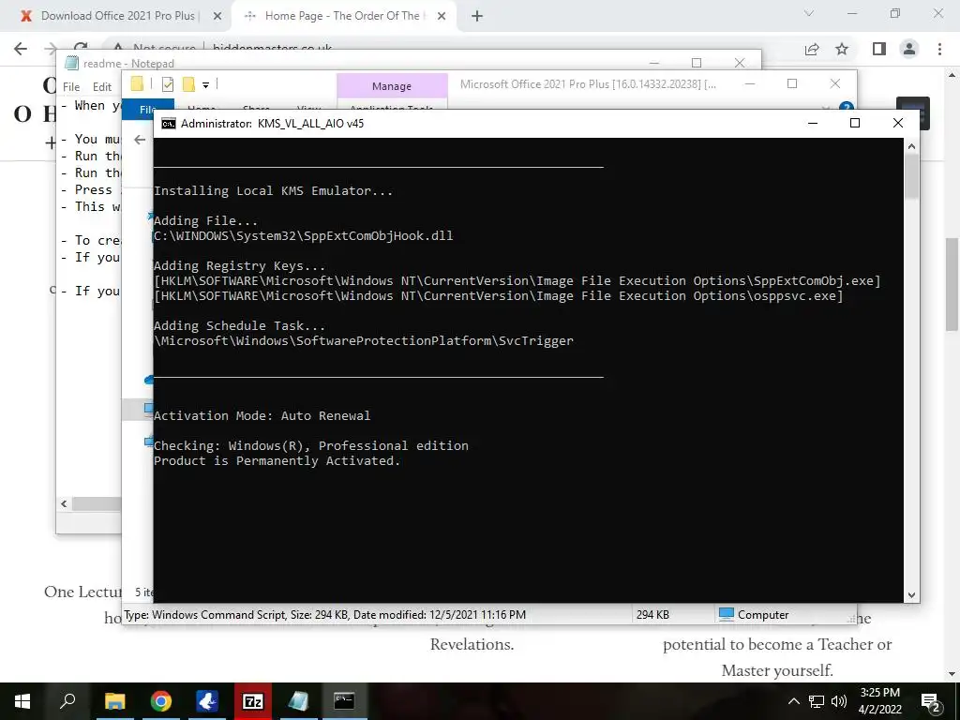Minimize the KMS_VL_ALL_AIO console window

(813, 123)
